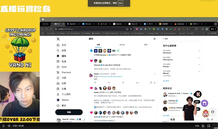Open 社群 communities in the sidebar
Viewport: 218px width, 129px height.
(x=61, y=83)
